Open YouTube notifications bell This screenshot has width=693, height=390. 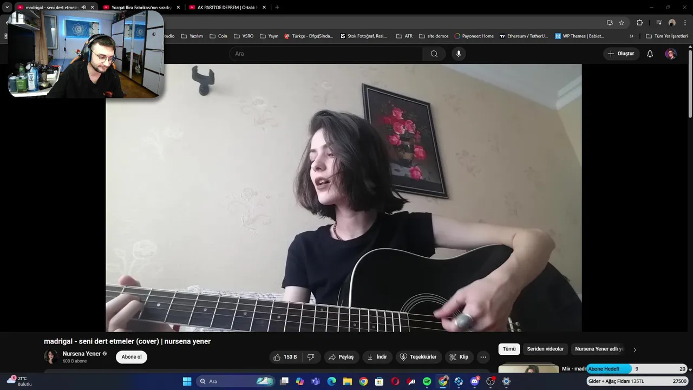pyautogui.click(x=650, y=54)
